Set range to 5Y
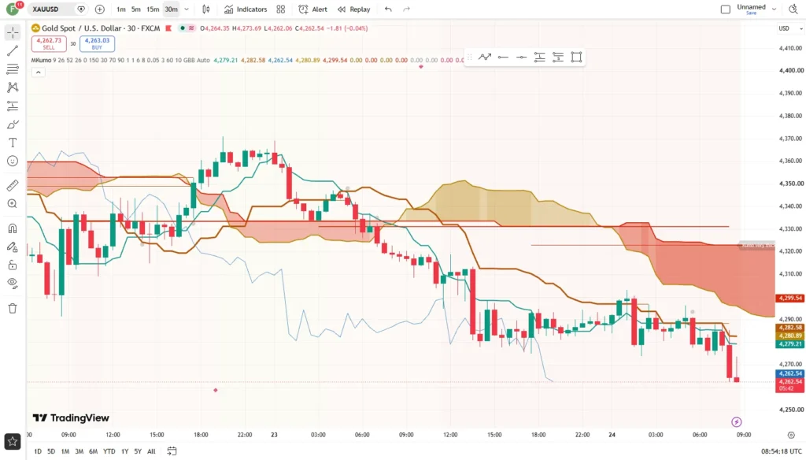Image resolution: width=806 pixels, height=460 pixels. (138, 451)
